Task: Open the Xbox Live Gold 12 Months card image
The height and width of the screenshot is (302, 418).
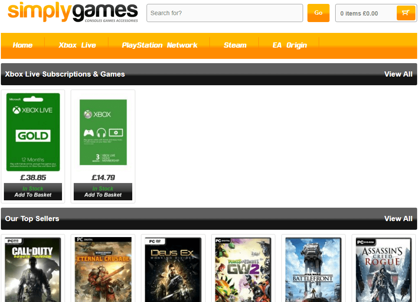Action: (33, 132)
